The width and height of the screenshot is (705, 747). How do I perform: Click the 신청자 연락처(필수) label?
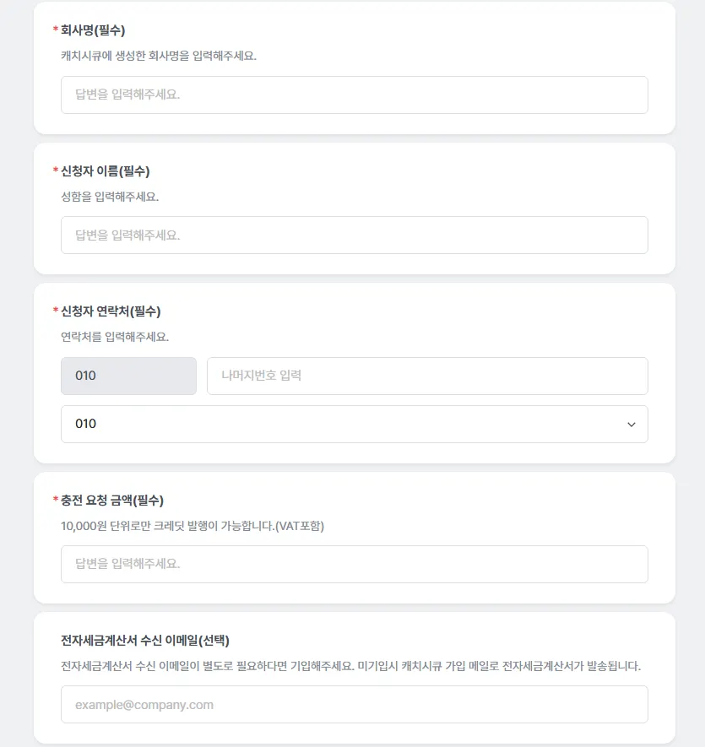click(111, 311)
